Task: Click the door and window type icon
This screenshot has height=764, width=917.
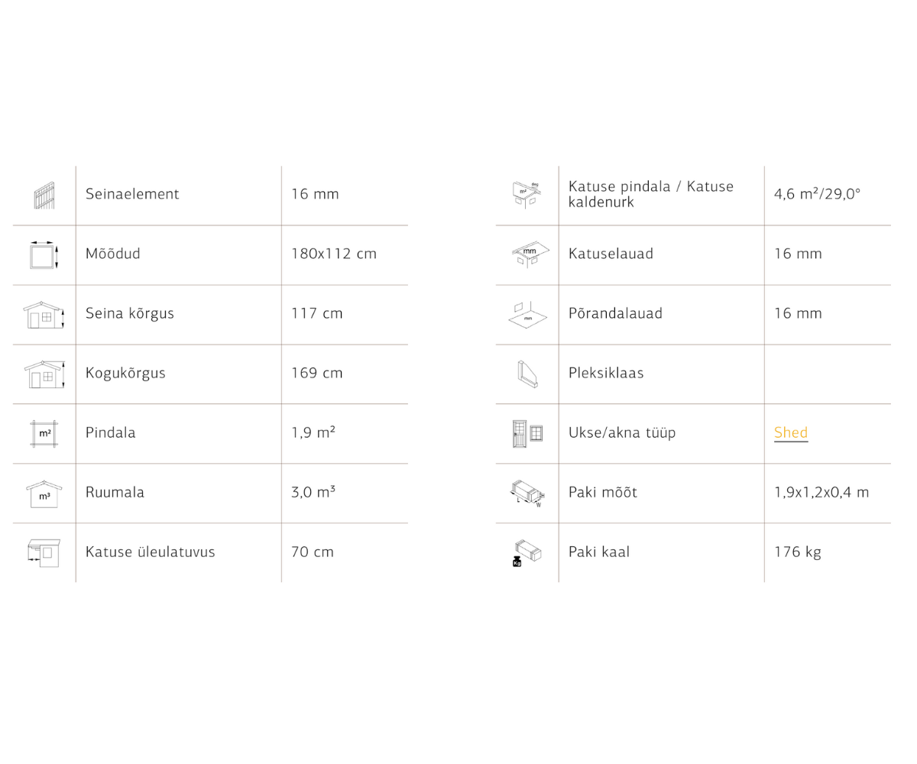Action: (527, 433)
